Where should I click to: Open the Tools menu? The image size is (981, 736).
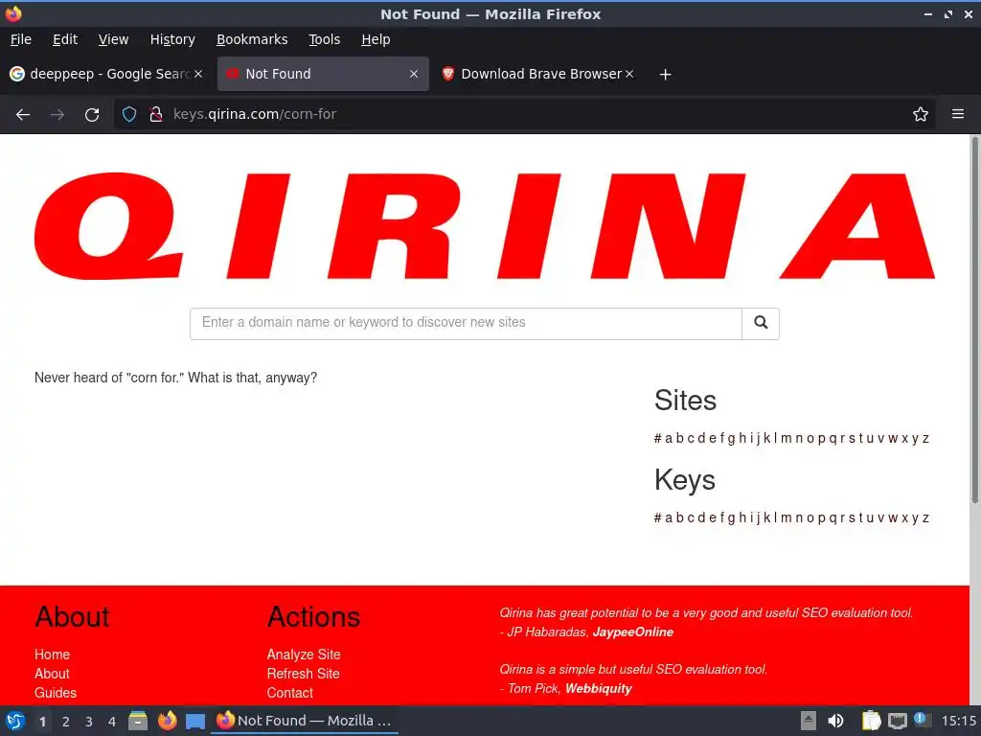coord(324,39)
